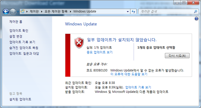Open 제어판 홈 in sidebar
The image size is (201, 108).
coord(16,22)
